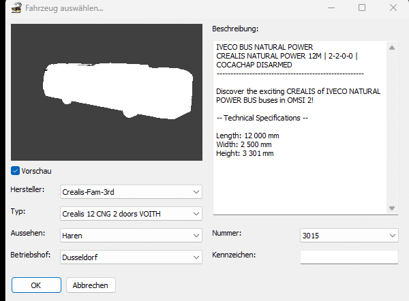Click the OMSI bus icon in title bar
Image resolution: width=409 pixels, height=301 pixels.
tap(16, 7)
